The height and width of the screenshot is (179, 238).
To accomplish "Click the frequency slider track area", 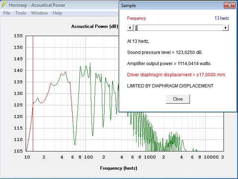I will tap(180, 28).
